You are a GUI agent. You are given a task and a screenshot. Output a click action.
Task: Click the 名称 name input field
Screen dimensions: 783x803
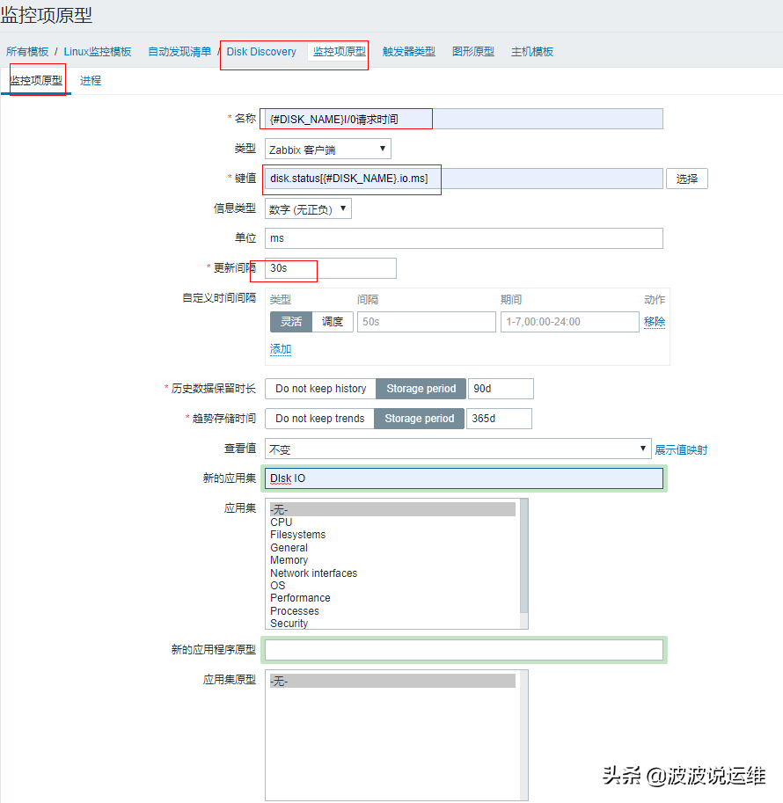click(464, 119)
